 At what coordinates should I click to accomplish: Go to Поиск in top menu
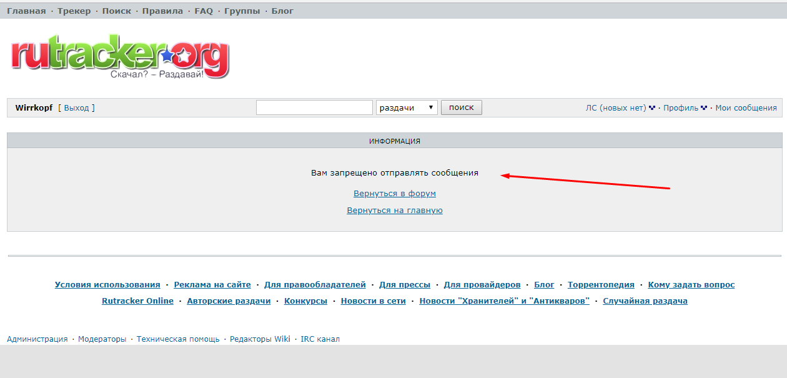click(x=117, y=11)
